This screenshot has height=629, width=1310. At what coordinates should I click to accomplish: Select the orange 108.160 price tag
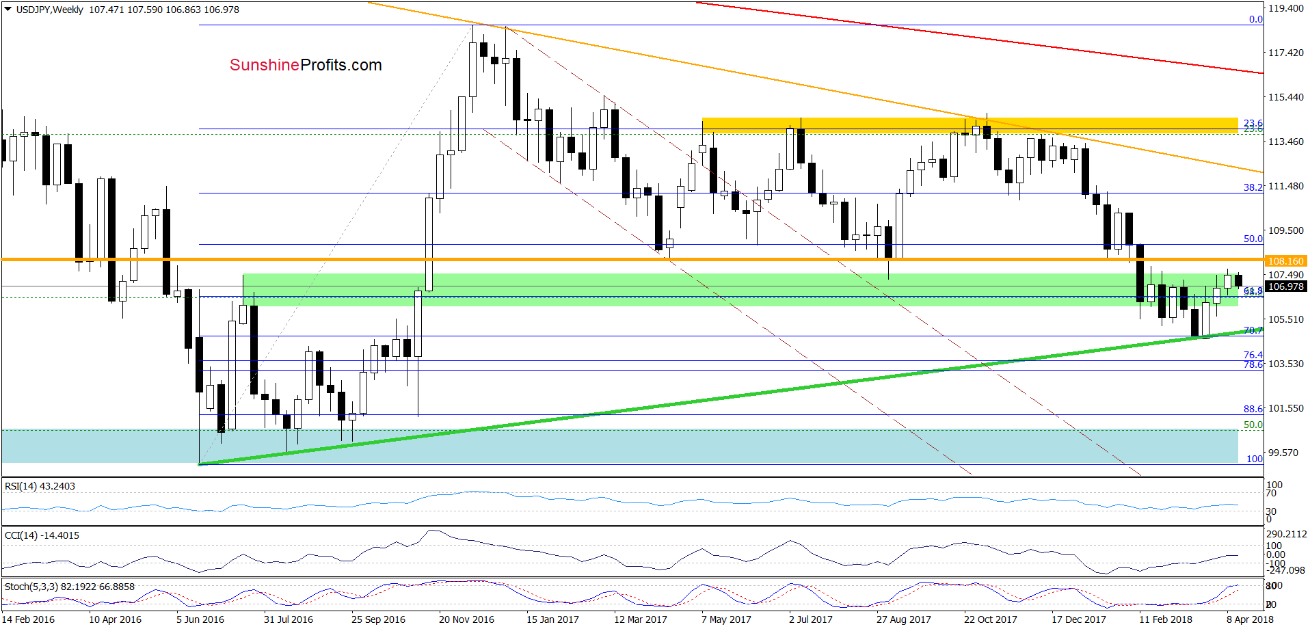tap(1285, 261)
